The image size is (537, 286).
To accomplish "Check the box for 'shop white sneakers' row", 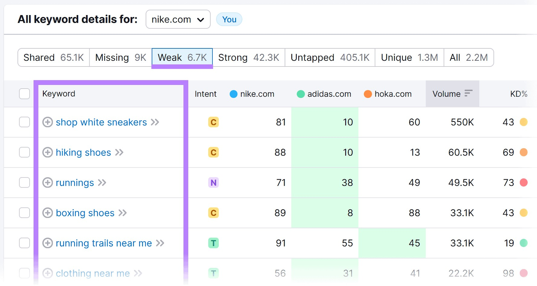I will [x=25, y=122].
